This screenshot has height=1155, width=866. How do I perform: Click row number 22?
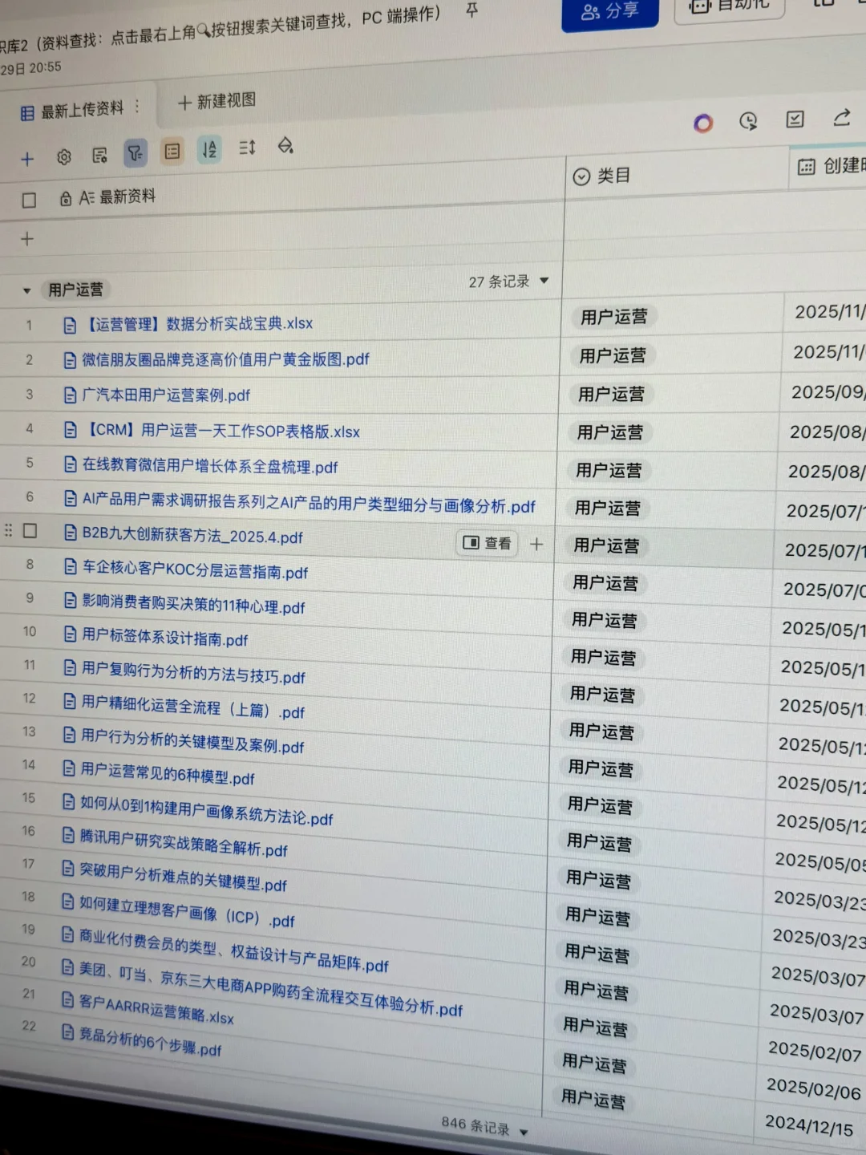(29, 1025)
